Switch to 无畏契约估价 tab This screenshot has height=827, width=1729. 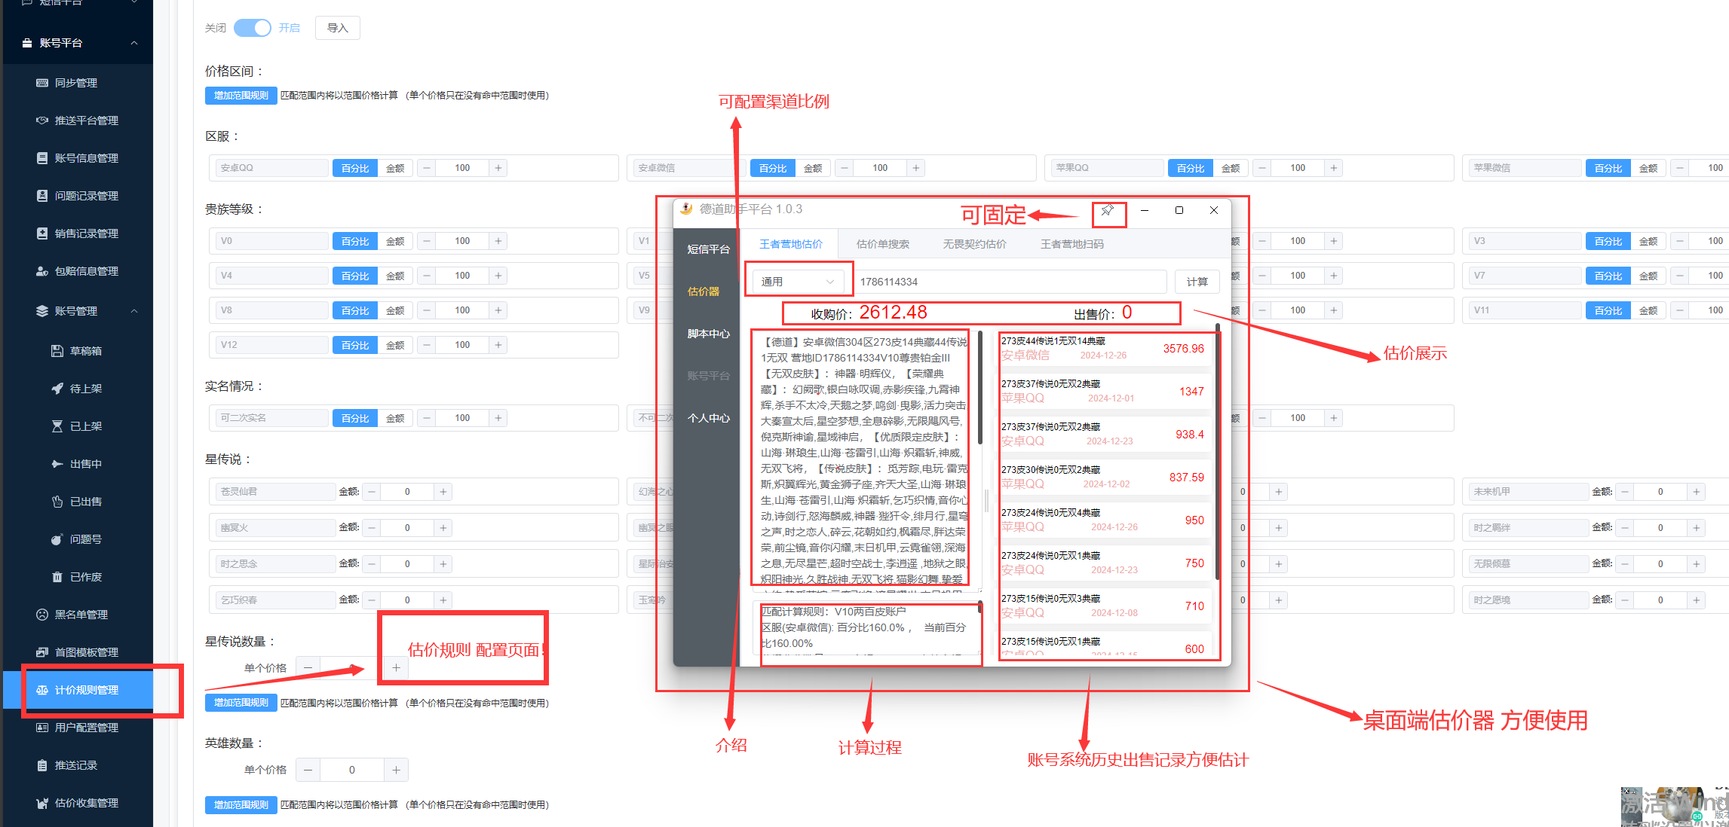(974, 244)
